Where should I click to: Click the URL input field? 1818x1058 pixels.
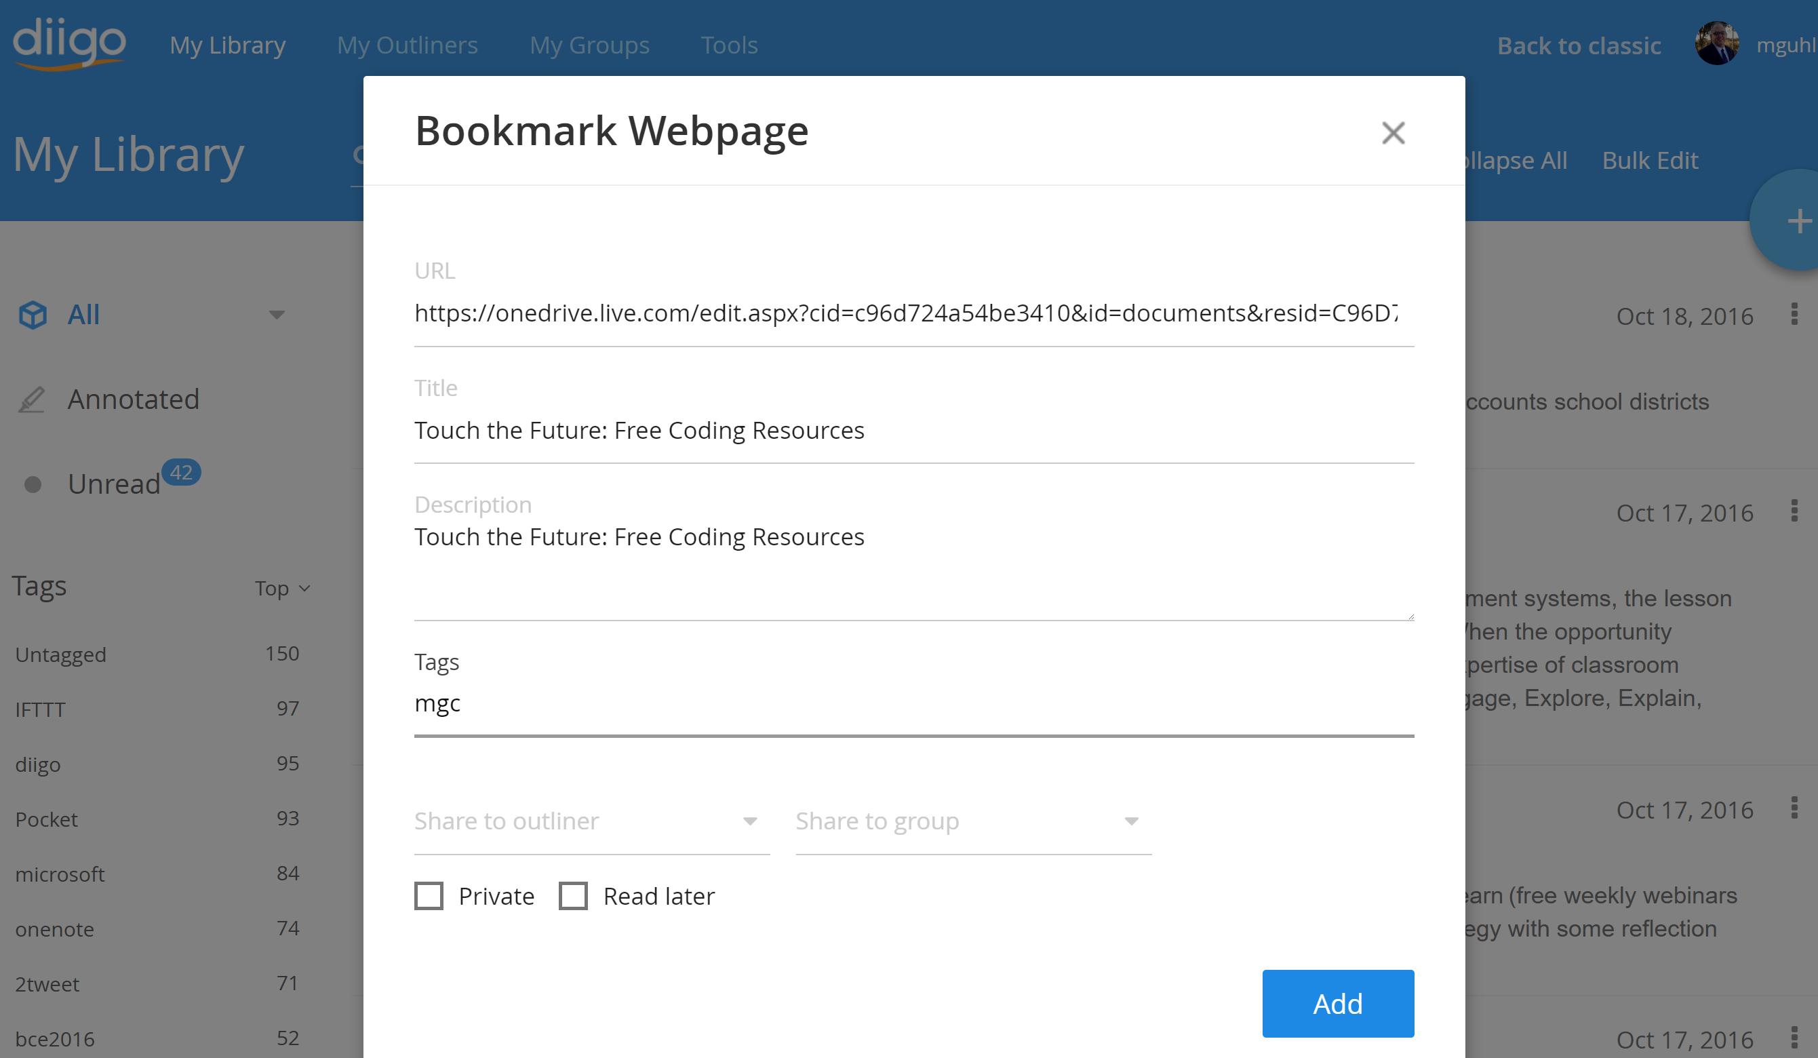click(913, 313)
